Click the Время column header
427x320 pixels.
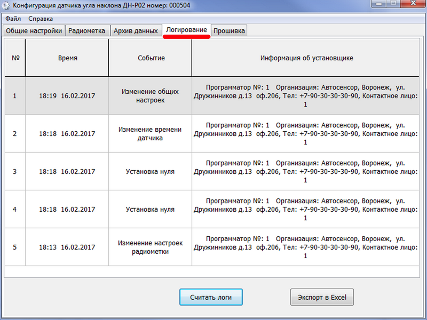click(67, 58)
